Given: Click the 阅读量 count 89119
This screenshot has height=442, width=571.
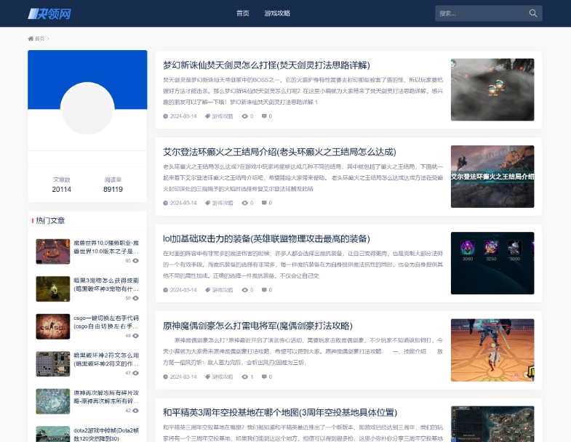Looking at the screenshot, I should tap(113, 189).
